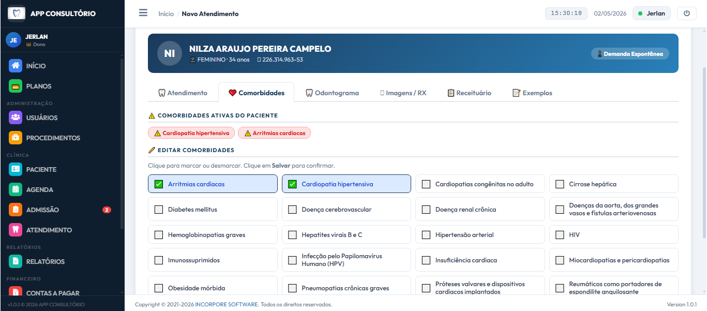The height and width of the screenshot is (311, 707).
Task: Click the Relatórios document icon
Action: [x=16, y=261]
